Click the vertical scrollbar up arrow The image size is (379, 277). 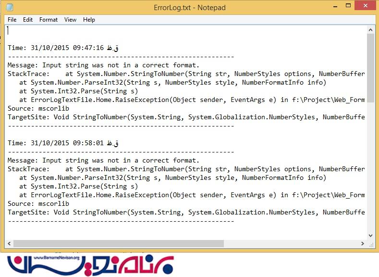370,30
